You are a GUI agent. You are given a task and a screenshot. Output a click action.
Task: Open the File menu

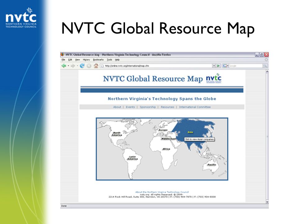pos(63,60)
